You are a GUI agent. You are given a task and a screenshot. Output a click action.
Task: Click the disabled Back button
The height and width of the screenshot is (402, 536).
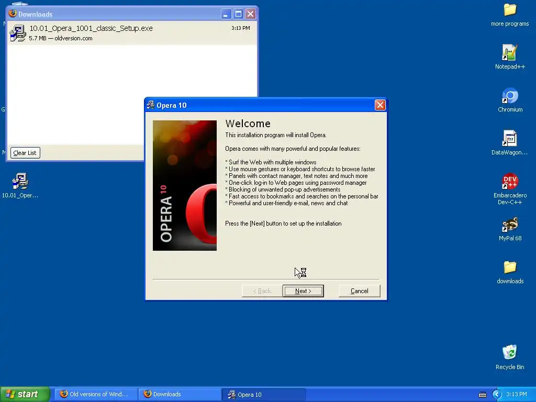[262, 291]
